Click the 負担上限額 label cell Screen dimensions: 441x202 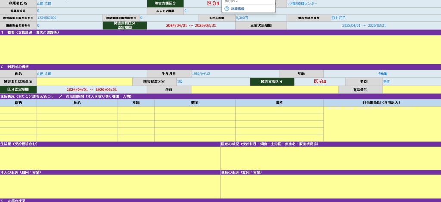point(217,18)
